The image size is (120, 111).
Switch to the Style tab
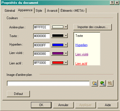tap(39, 11)
